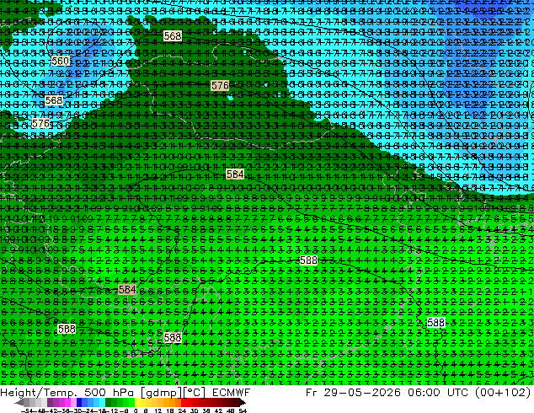Click the yellow swatch in the temperature legend
This screenshot has width=534, height=413.
[137, 402]
